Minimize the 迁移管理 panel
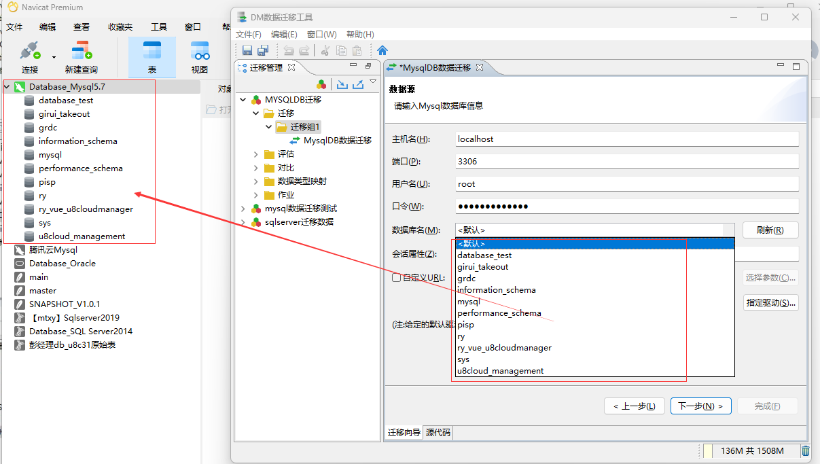This screenshot has width=820, height=464. (x=353, y=65)
